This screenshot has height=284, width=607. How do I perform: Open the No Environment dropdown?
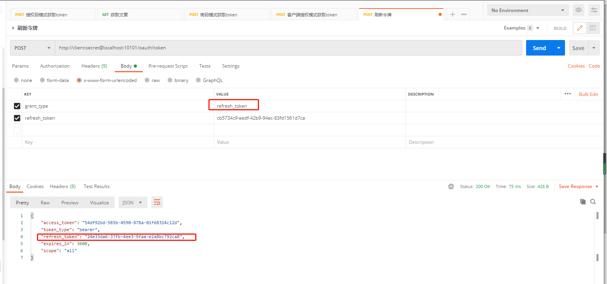[528, 10]
